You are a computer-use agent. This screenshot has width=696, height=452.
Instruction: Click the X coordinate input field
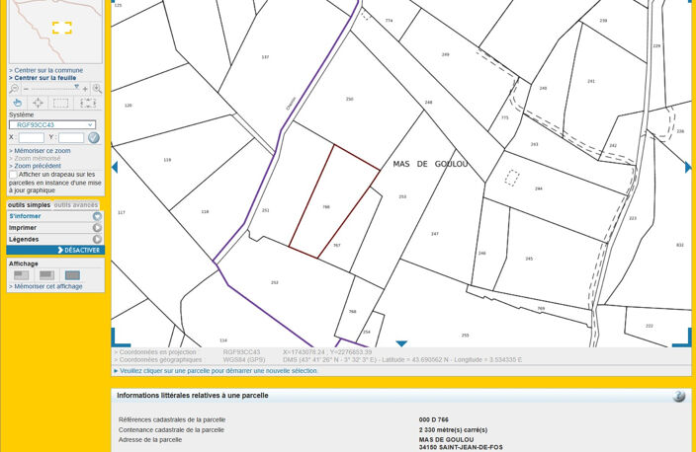31,138
